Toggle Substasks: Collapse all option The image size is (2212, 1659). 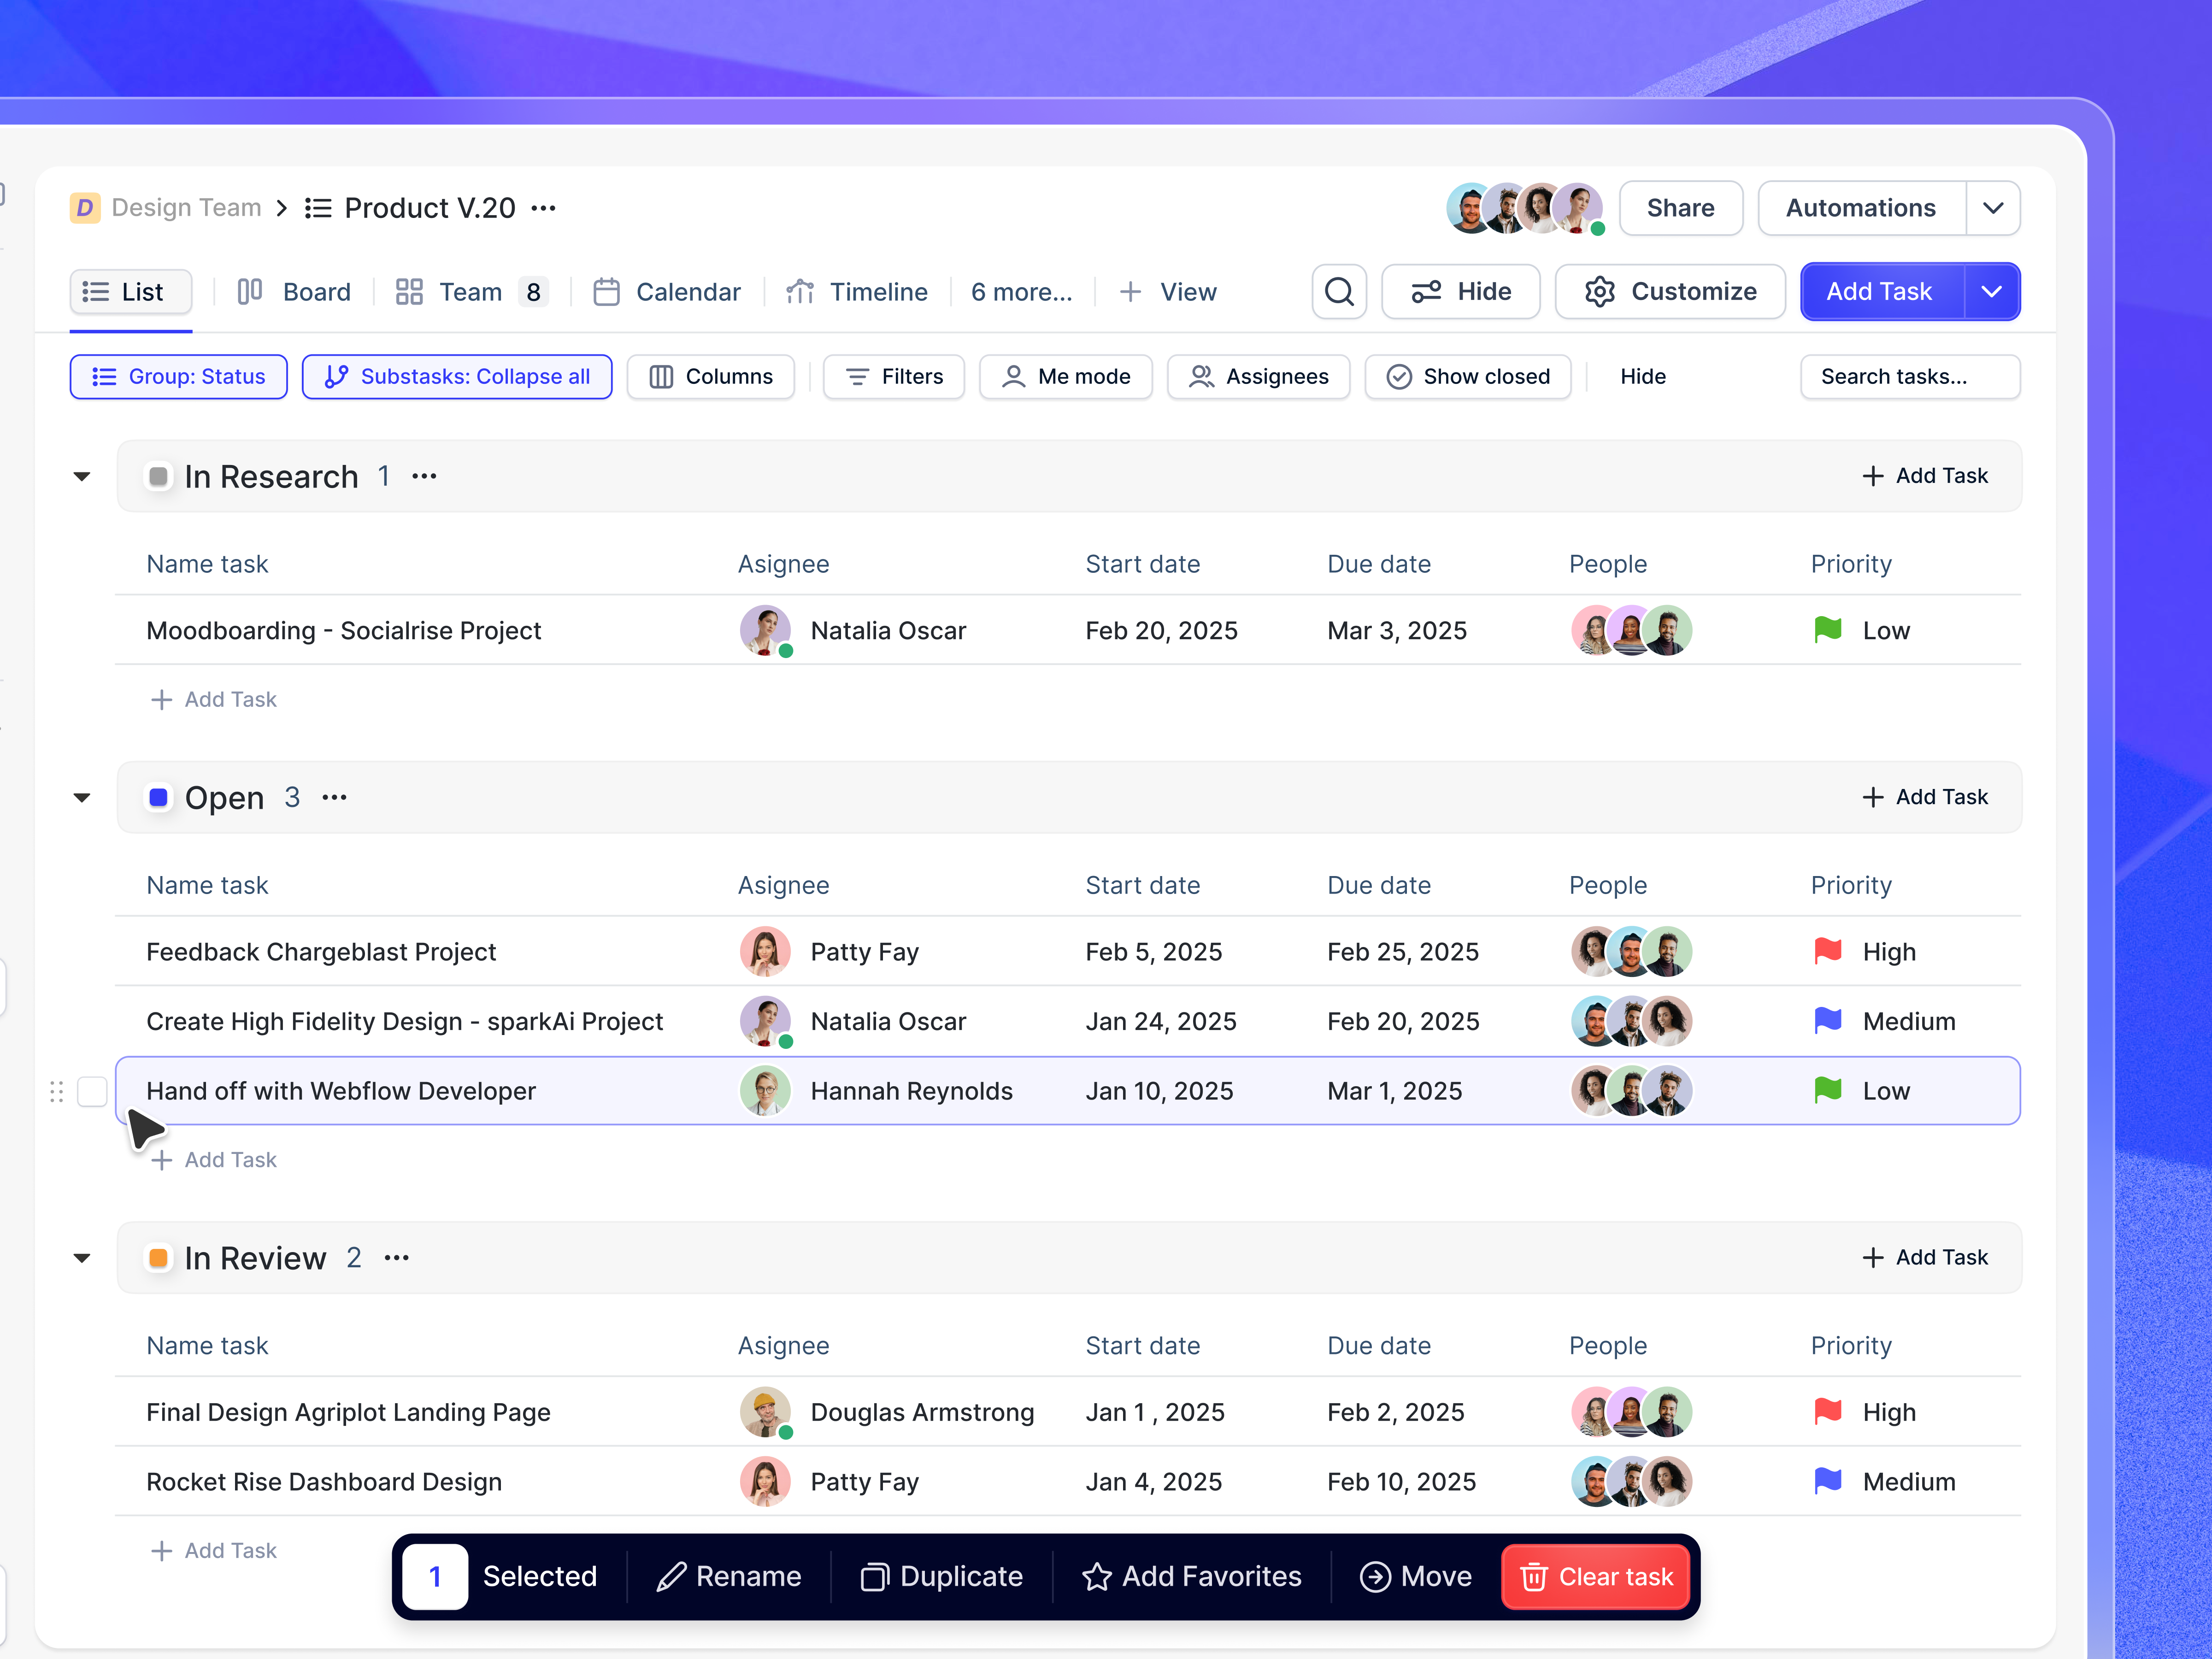[457, 377]
